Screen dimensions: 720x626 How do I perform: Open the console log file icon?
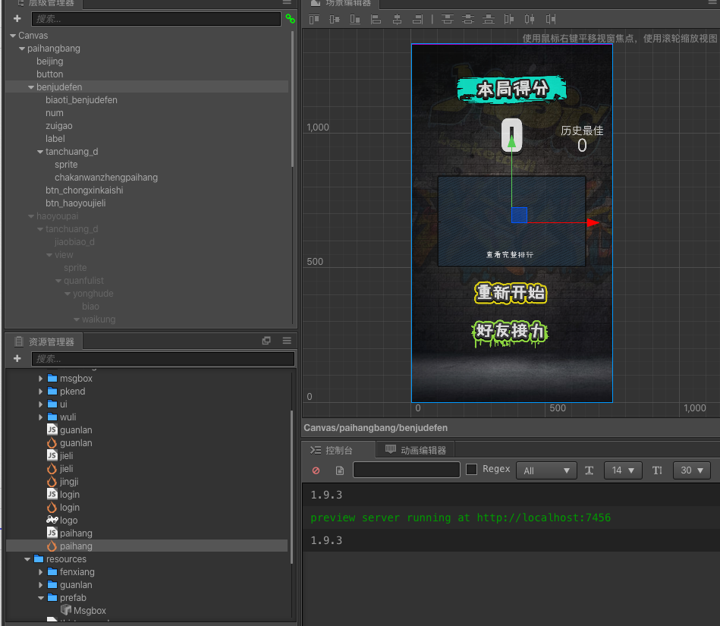pyautogui.click(x=340, y=470)
